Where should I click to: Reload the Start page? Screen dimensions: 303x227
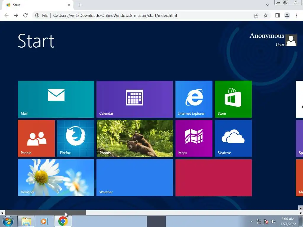point(25,15)
